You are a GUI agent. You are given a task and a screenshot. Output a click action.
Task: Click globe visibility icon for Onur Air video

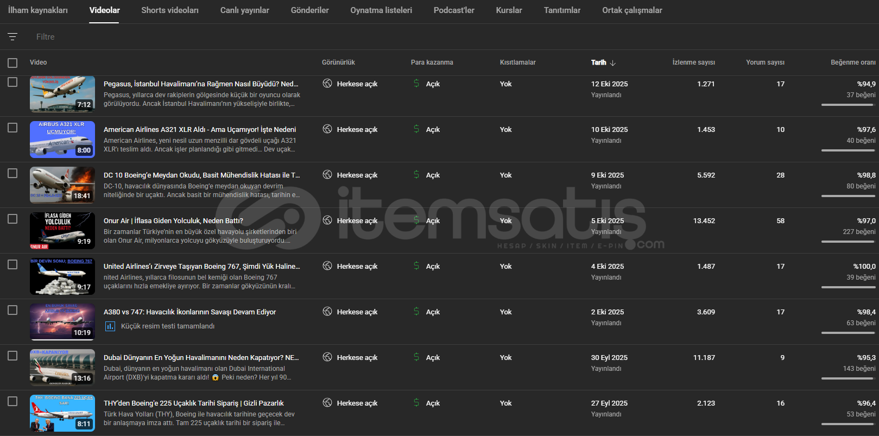(x=327, y=220)
